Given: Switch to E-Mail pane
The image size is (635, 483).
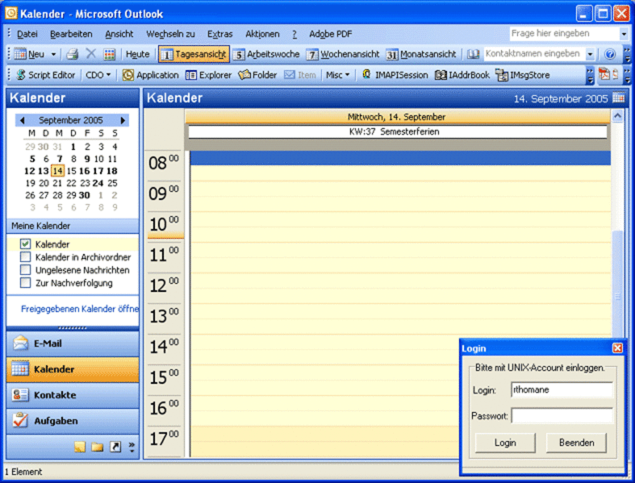Looking at the screenshot, I should tap(73, 343).
